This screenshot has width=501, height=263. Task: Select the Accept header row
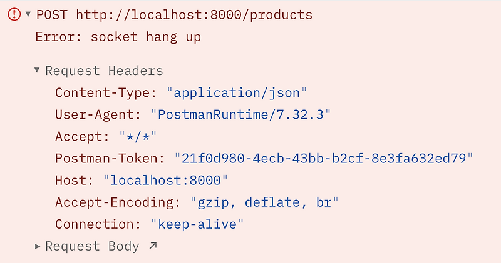(106, 136)
